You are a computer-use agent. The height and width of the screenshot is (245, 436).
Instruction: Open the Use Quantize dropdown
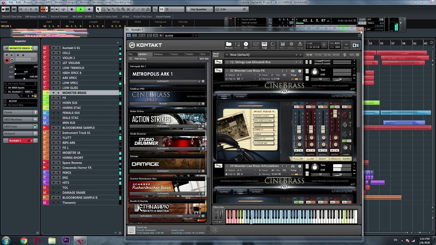200,9
